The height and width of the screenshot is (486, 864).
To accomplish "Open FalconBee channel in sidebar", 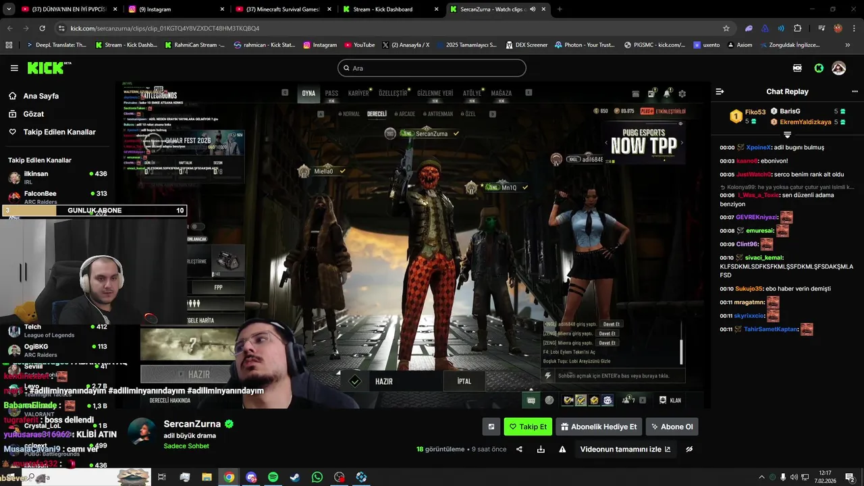I will (x=57, y=197).
